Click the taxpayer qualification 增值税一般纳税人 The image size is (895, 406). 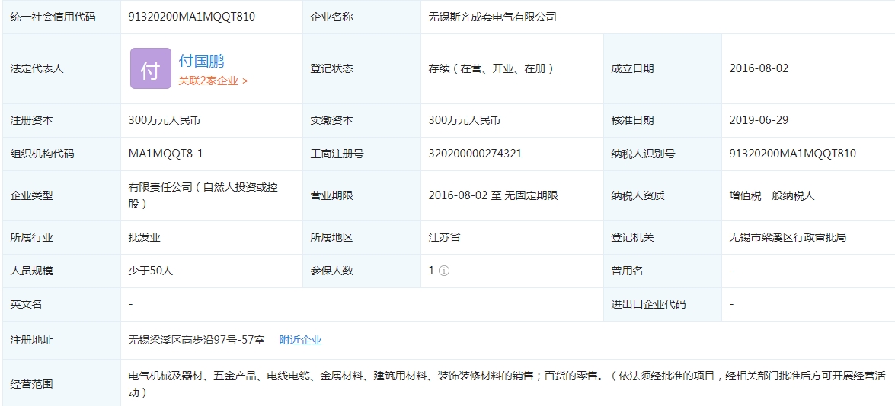click(772, 195)
